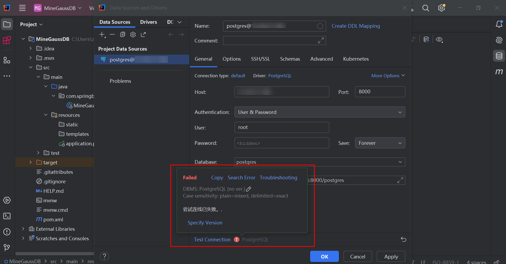Click the Specify Version link
Screen dimensions: 506x264
(205, 223)
